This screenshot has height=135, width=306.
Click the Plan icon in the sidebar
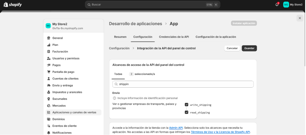point(49,45)
